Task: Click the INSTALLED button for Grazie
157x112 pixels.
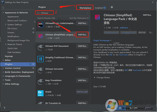Action: coord(82,92)
